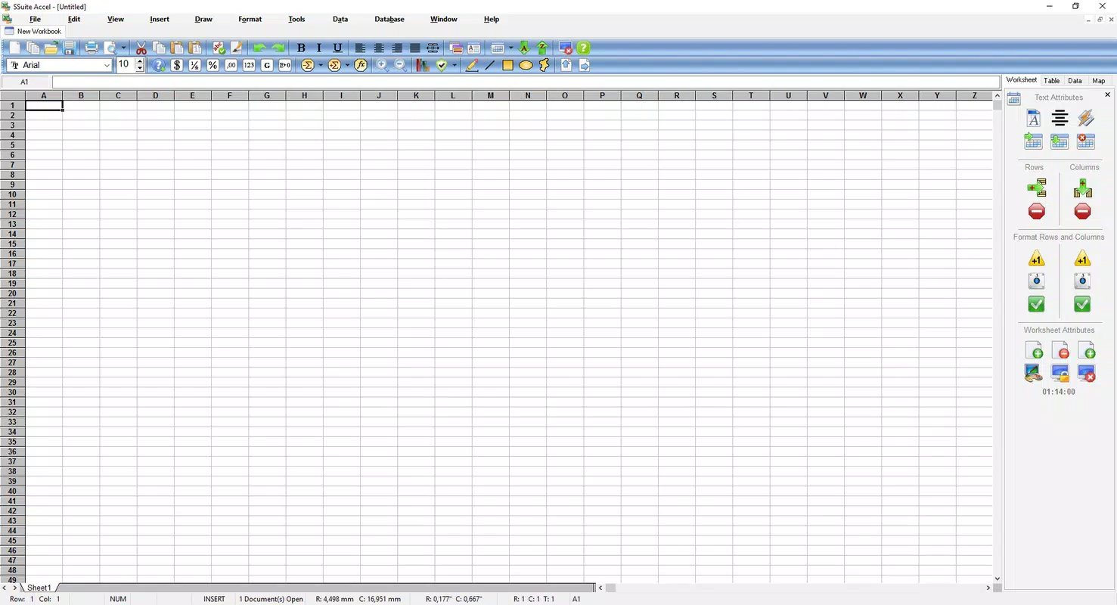Redo the last undone action
The height and width of the screenshot is (605, 1117).
[x=278, y=48]
